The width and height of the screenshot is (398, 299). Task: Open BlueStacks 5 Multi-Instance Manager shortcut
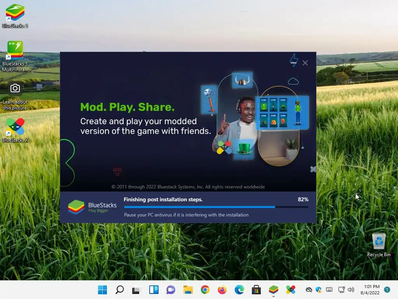point(15,56)
